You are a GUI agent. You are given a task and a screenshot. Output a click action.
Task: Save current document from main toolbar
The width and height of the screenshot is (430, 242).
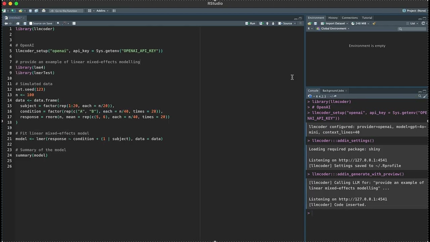pos(30,11)
